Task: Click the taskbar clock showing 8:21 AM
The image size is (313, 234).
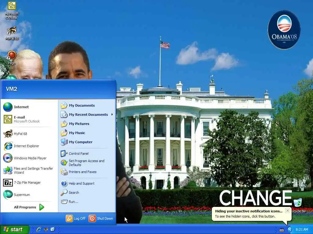Action: (302, 229)
